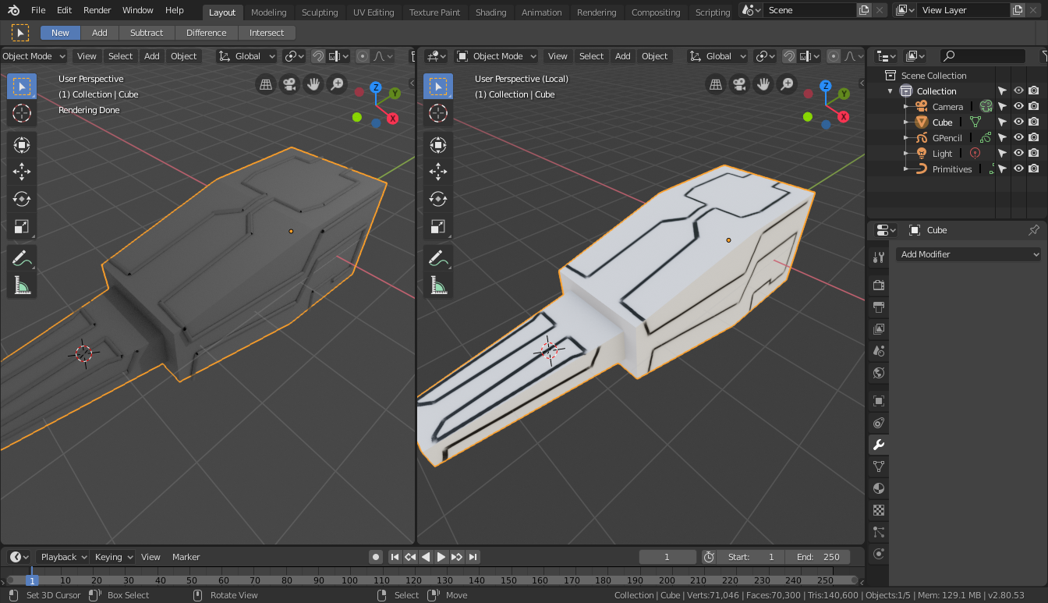Click the outliner search field

(982, 56)
